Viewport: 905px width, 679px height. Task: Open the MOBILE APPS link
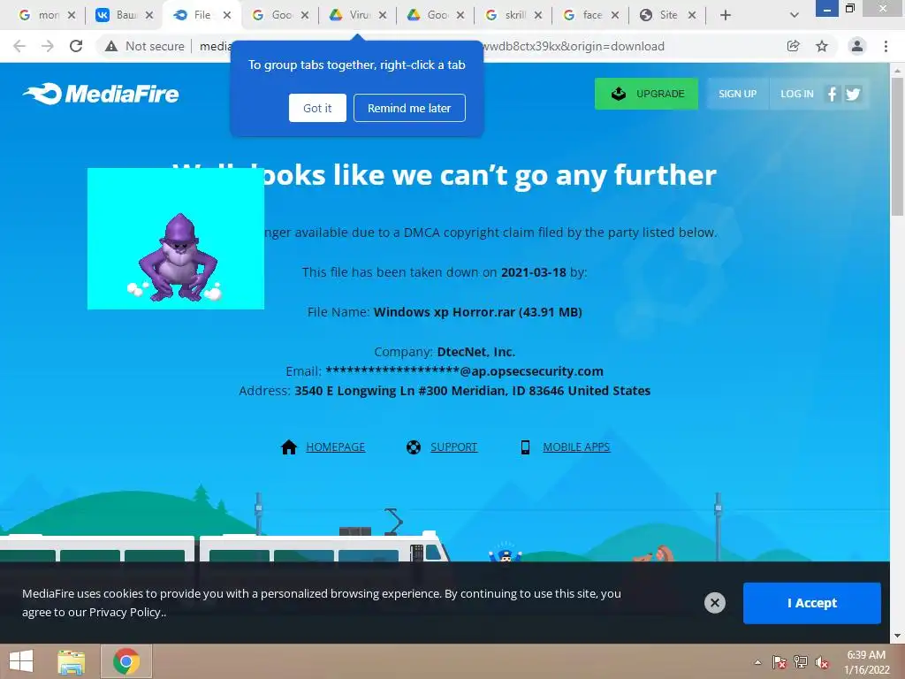[x=576, y=446]
